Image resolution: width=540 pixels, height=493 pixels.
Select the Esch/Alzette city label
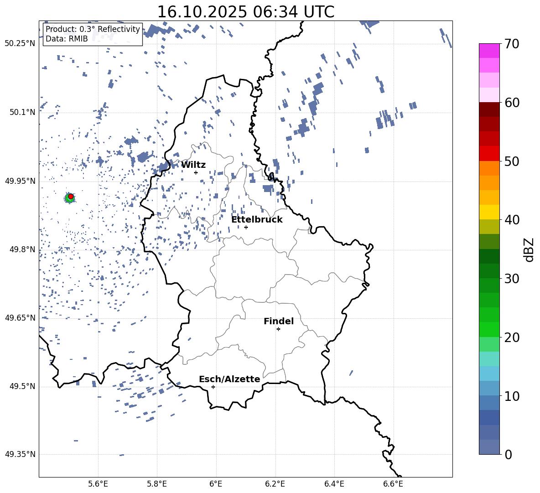point(229,379)
